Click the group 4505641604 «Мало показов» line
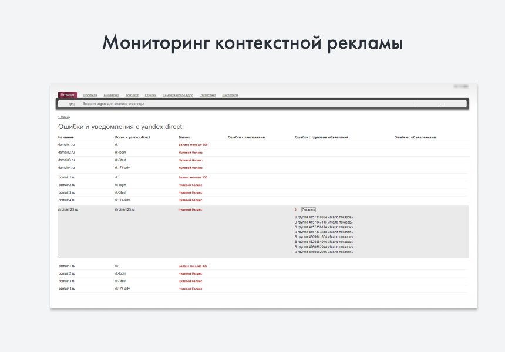This screenshot has width=505, height=352. (x=324, y=237)
